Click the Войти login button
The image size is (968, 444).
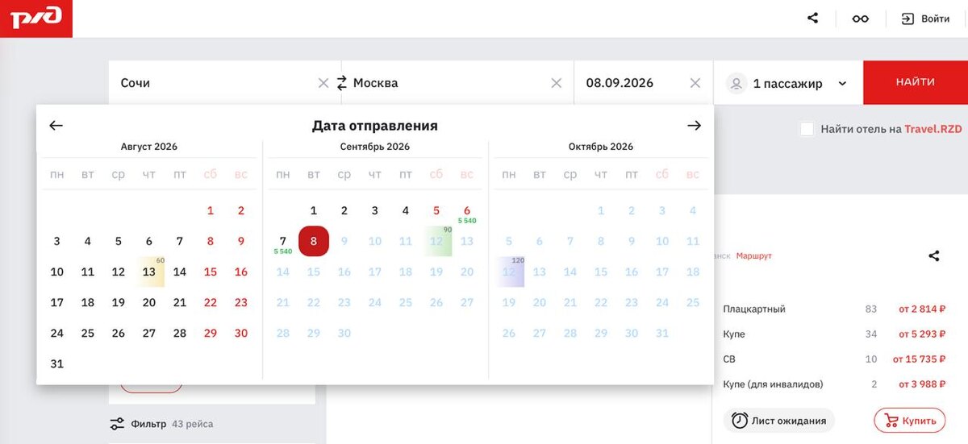tap(925, 19)
